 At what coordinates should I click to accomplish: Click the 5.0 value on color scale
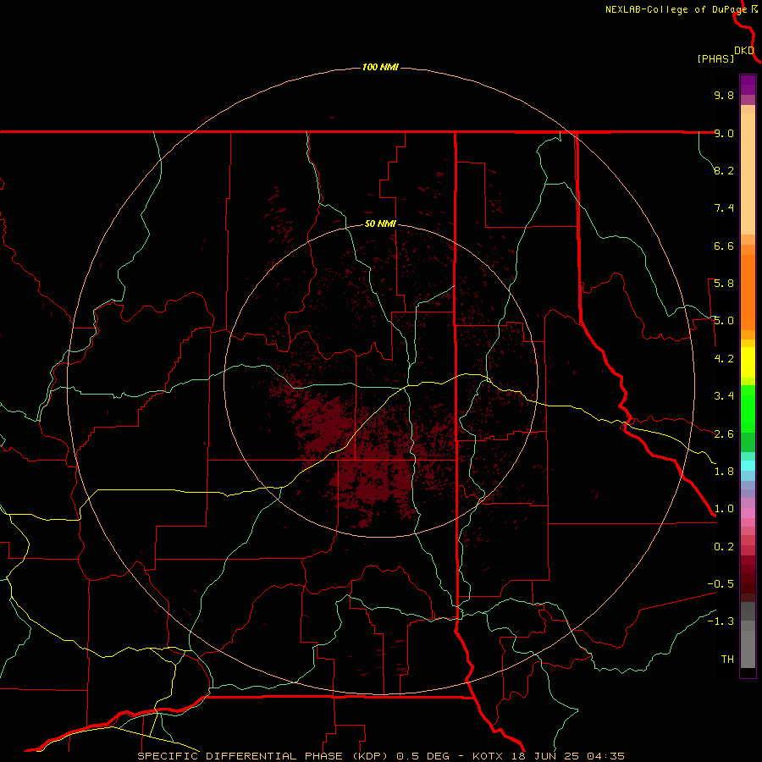tap(724, 321)
